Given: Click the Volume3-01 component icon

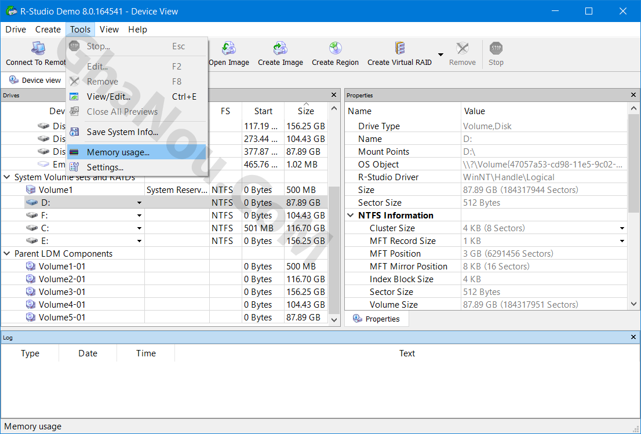Looking at the screenshot, I should click(x=31, y=291).
